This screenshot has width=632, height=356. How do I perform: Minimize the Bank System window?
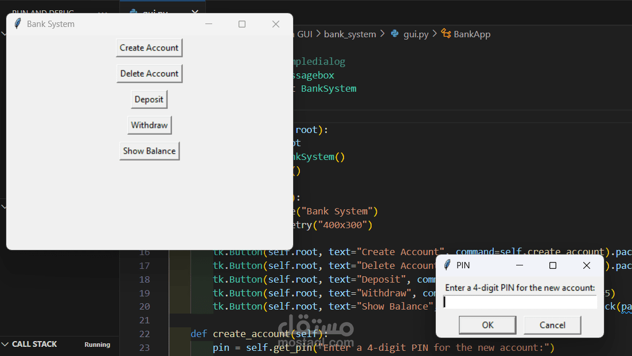click(x=208, y=24)
